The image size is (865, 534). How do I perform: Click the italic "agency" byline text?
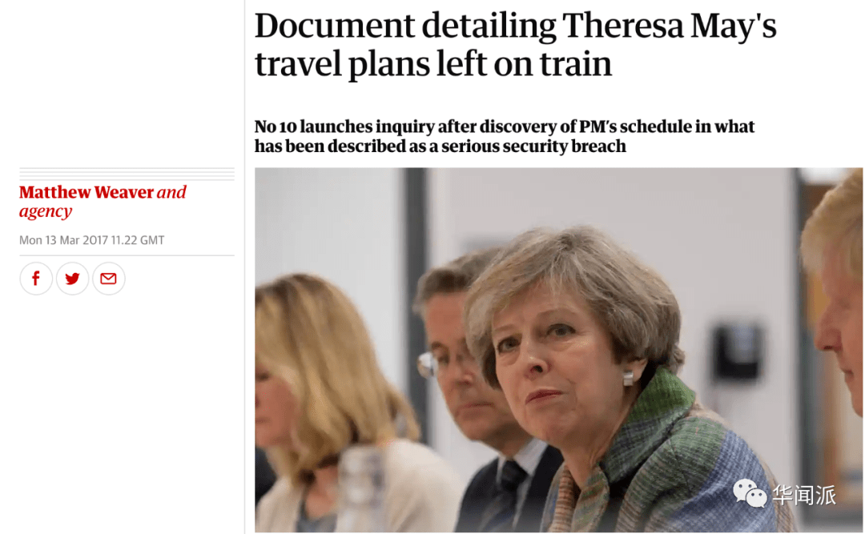46,211
